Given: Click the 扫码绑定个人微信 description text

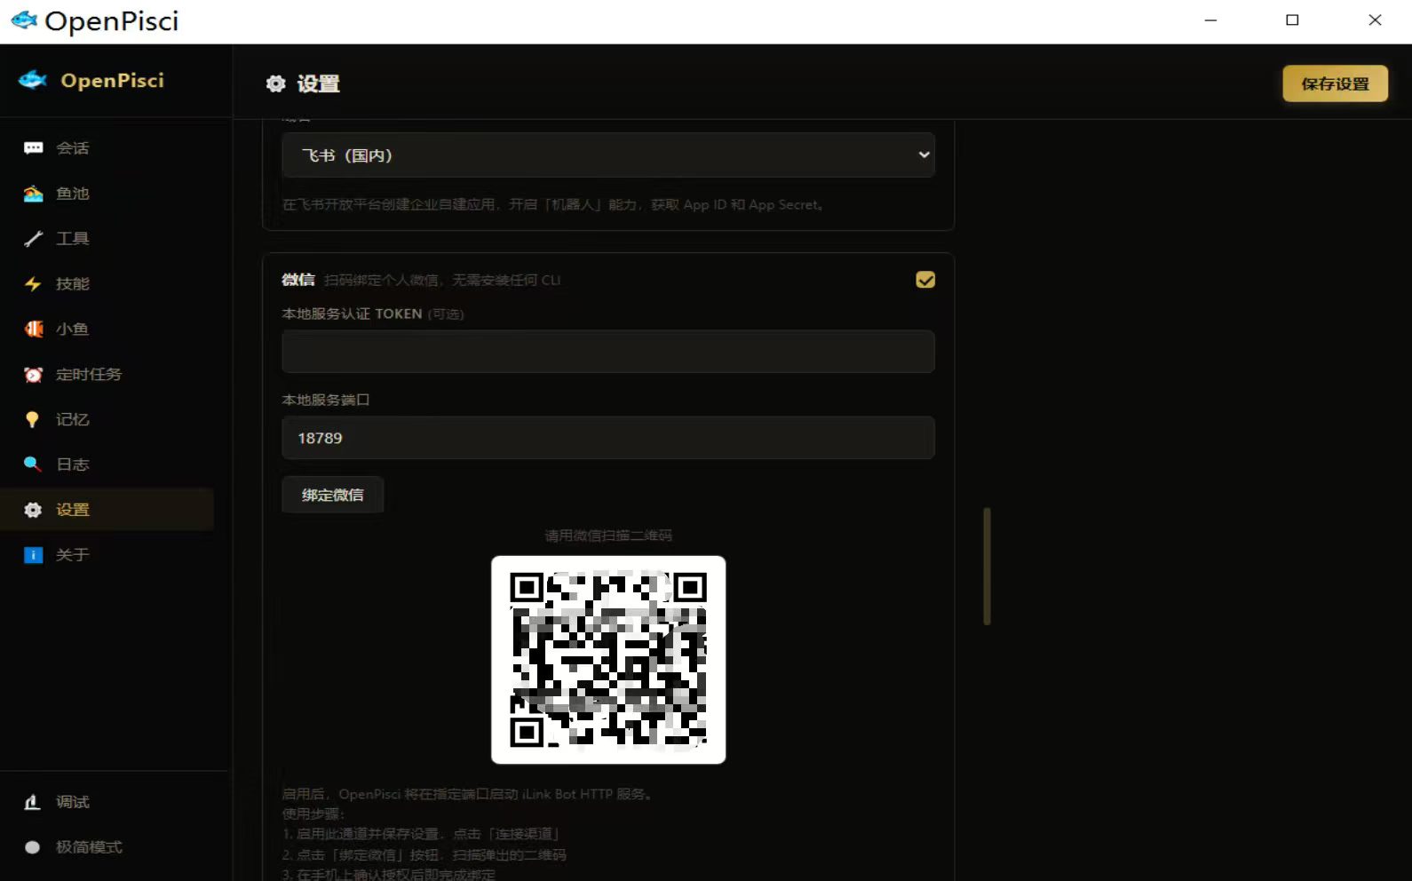Looking at the screenshot, I should (x=442, y=280).
